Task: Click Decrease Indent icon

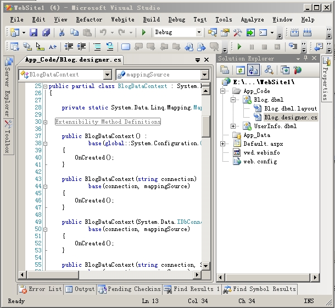Action: (69, 46)
